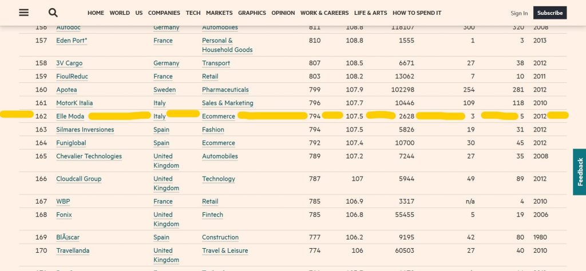The width and height of the screenshot is (586, 271).
Task: Open the MARKETS navigation menu item
Action: pyautogui.click(x=219, y=13)
